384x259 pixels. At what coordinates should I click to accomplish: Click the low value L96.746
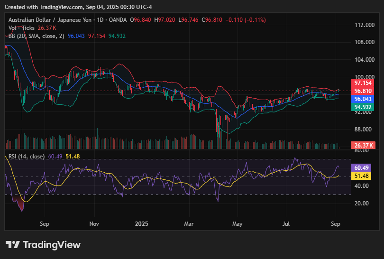[x=188, y=20]
